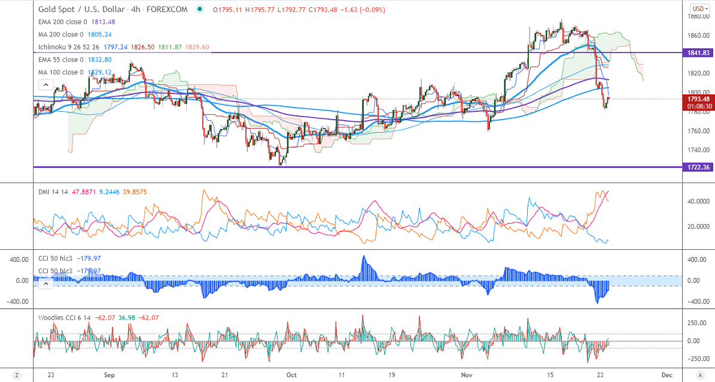
Task: Collapse the main chart indicator legend arrow
Action: tap(46, 85)
